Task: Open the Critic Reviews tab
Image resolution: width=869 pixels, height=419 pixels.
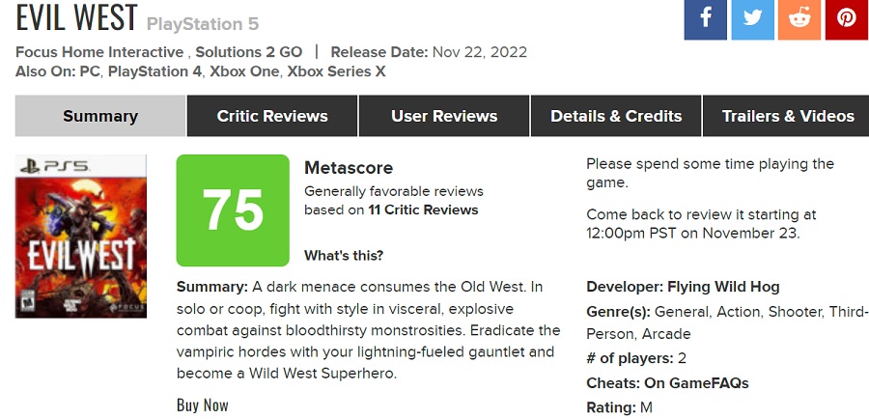Action: (272, 116)
